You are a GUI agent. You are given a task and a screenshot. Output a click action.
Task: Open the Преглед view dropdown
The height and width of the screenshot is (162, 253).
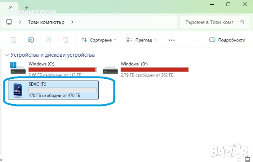pyautogui.click(x=142, y=40)
